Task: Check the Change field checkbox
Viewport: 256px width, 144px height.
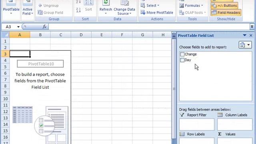Action: (182, 54)
